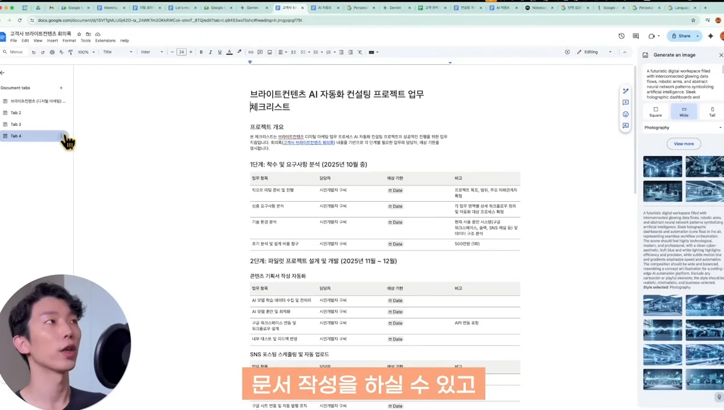Open version history clock icon
This screenshot has width=724, height=410.
(621, 36)
